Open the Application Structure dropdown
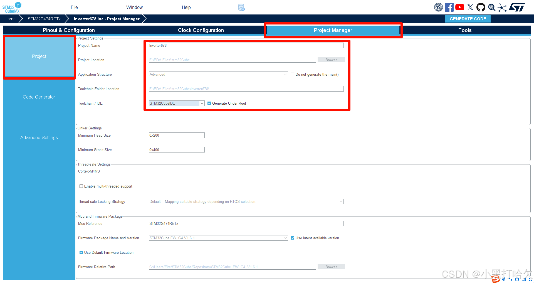534x283 pixels. (219, 74)
